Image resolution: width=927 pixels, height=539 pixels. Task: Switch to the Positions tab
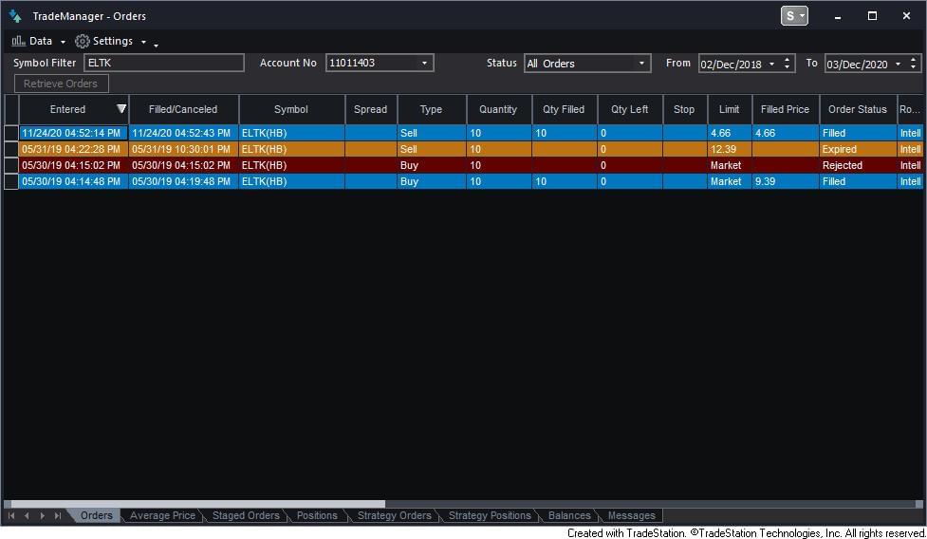click(x=317, y=516)
